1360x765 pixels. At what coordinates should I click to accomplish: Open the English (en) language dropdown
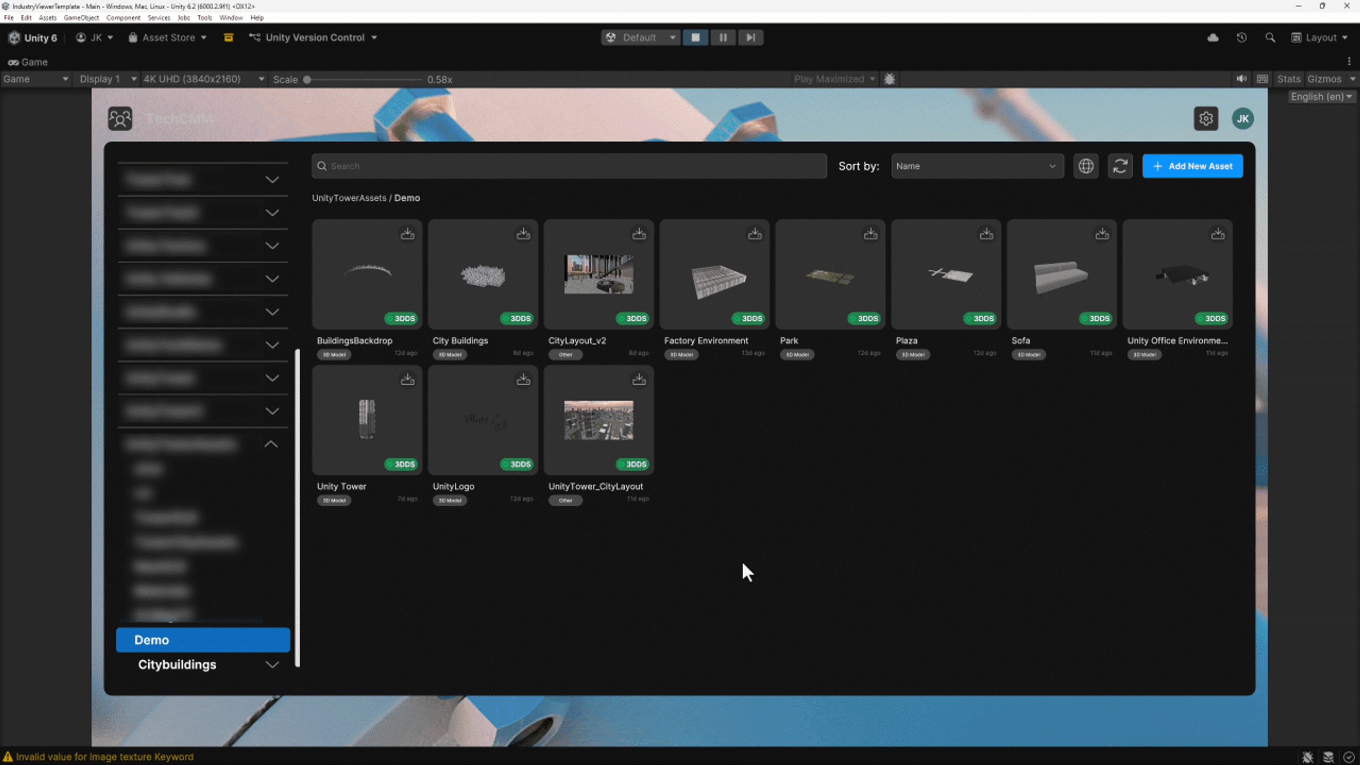click(x=1321, y=97)
